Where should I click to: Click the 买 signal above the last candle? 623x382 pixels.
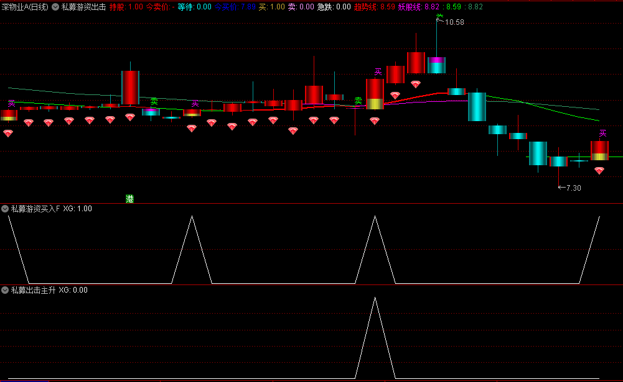pyautogui.click(x=602, y=134)
